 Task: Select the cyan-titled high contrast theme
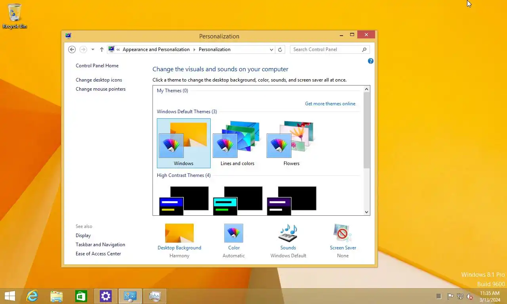click(238, 201)
